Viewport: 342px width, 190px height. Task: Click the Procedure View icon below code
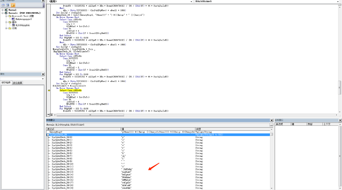[x=48, y=115]
